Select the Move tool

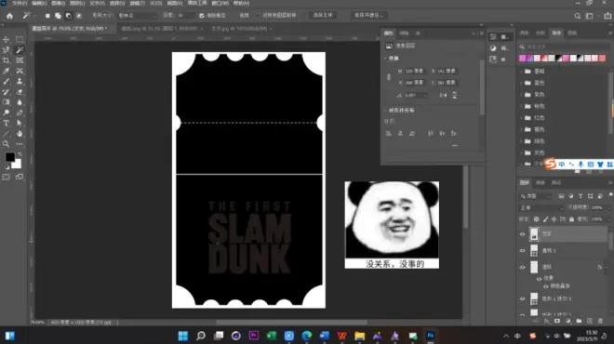pyautogui.click(x=7, y=40)
